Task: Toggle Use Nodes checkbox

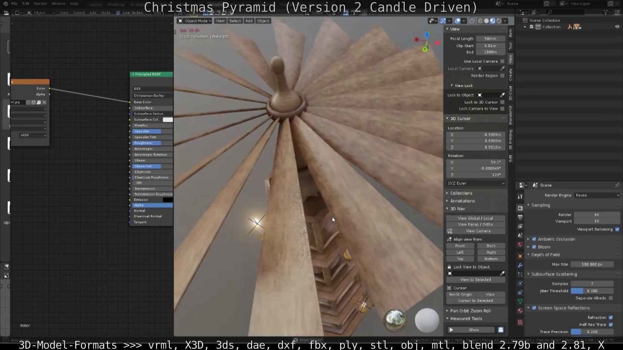Action: (118, 13)
